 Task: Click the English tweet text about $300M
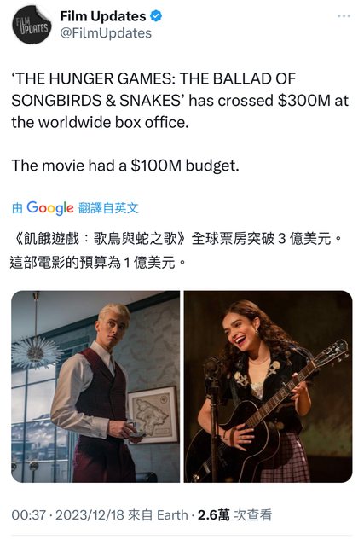180,101
